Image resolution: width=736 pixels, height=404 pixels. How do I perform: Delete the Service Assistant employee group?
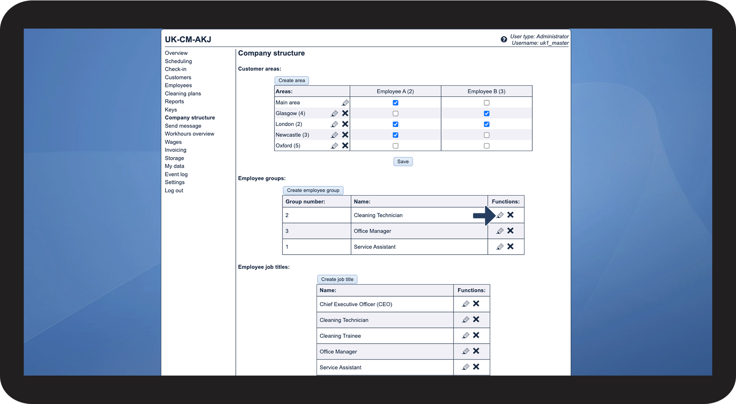511,246
